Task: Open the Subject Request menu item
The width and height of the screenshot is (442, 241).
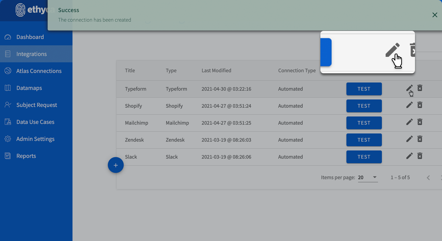Action: click(x=36, y=105)
